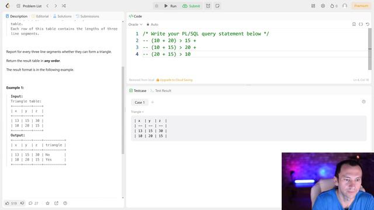Open the notes icon in top toolbar
This screenshot has height=210, width=374.
click(217, 6)
